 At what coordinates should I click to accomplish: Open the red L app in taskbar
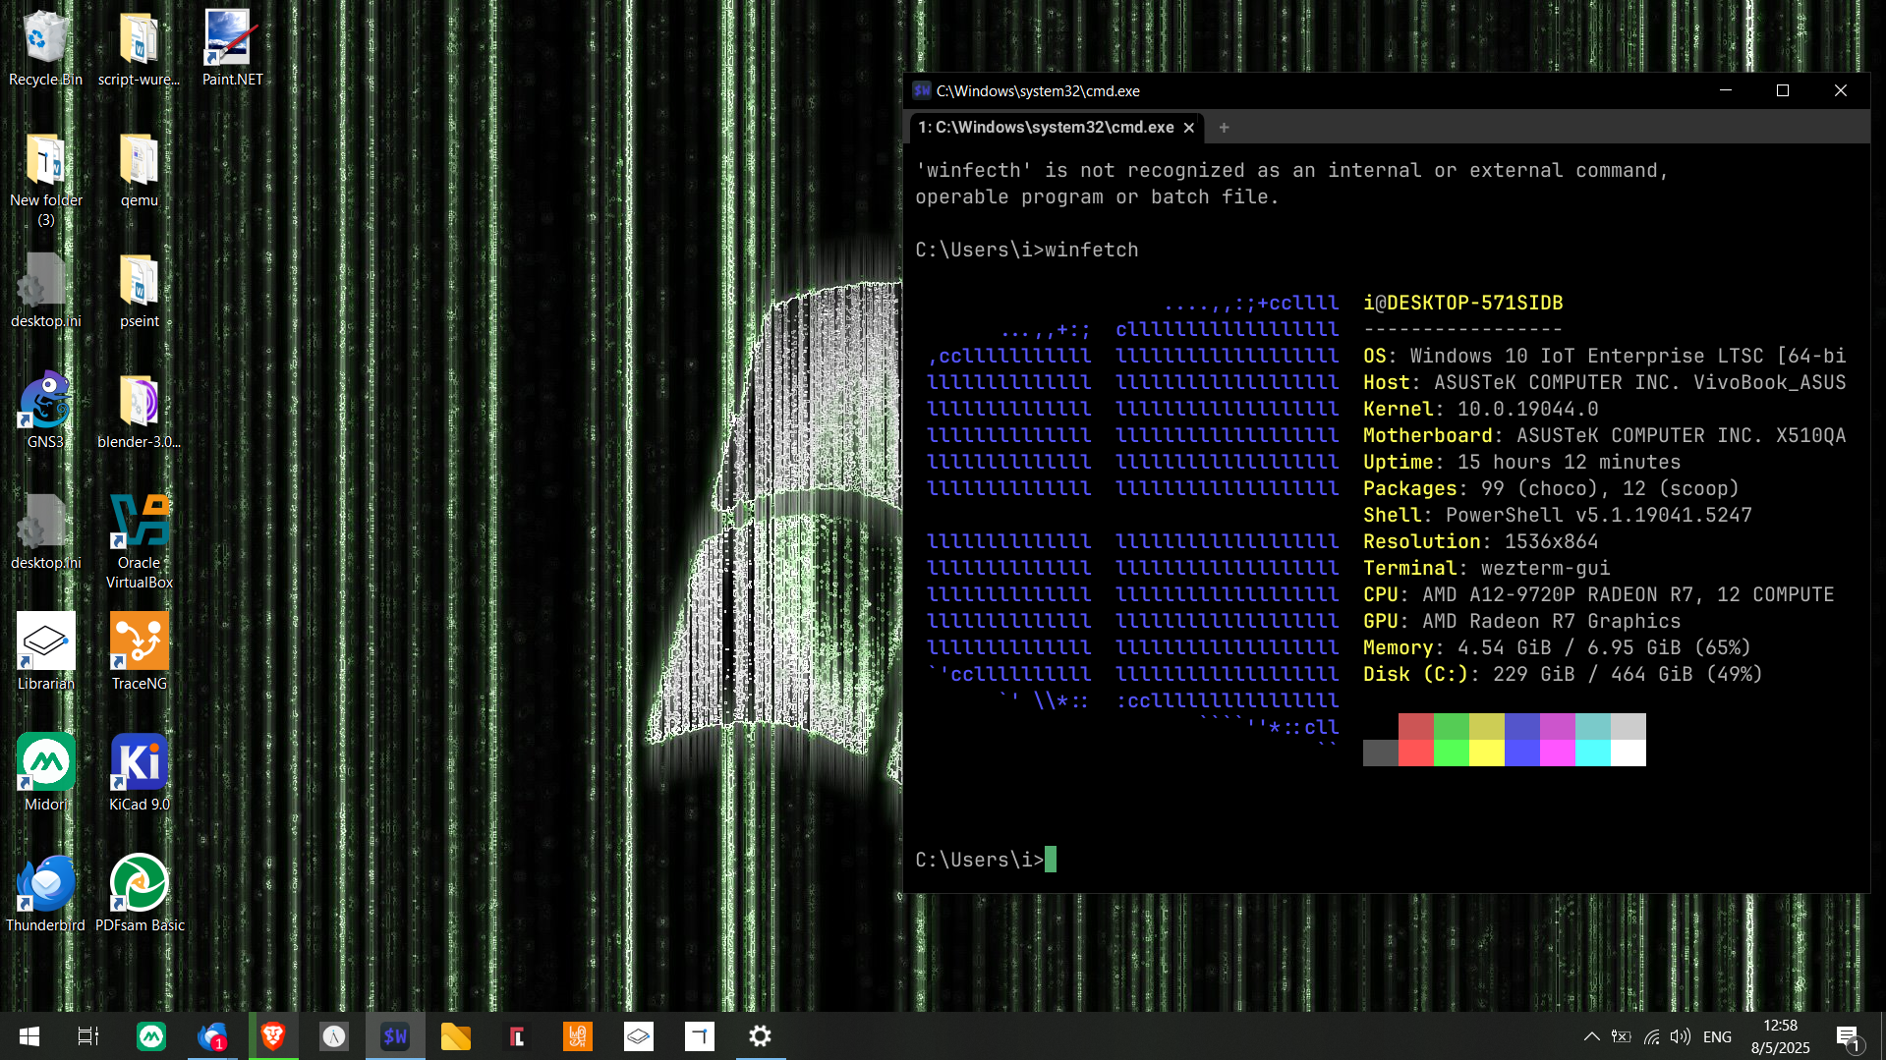click(x=517, y=1036)
